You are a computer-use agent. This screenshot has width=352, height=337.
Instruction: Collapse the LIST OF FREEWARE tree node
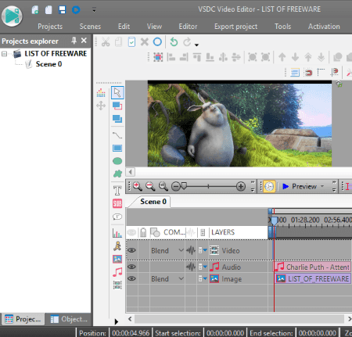[x=4, y=54]
